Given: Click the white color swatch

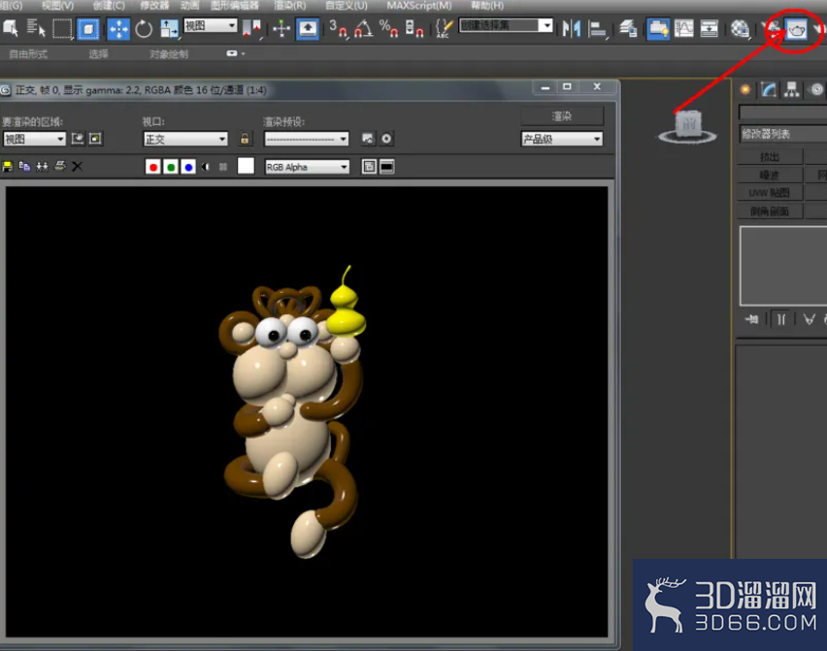Looking at the screenshot, I should click(x=246, y=166).
